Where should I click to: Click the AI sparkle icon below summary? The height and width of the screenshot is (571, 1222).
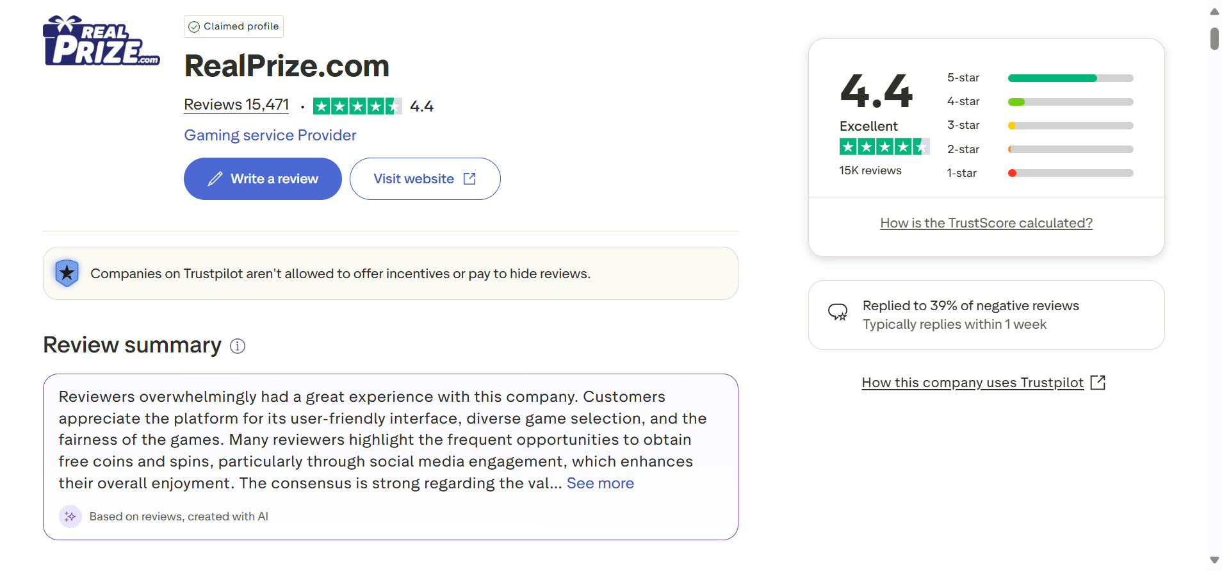point(70,517)
